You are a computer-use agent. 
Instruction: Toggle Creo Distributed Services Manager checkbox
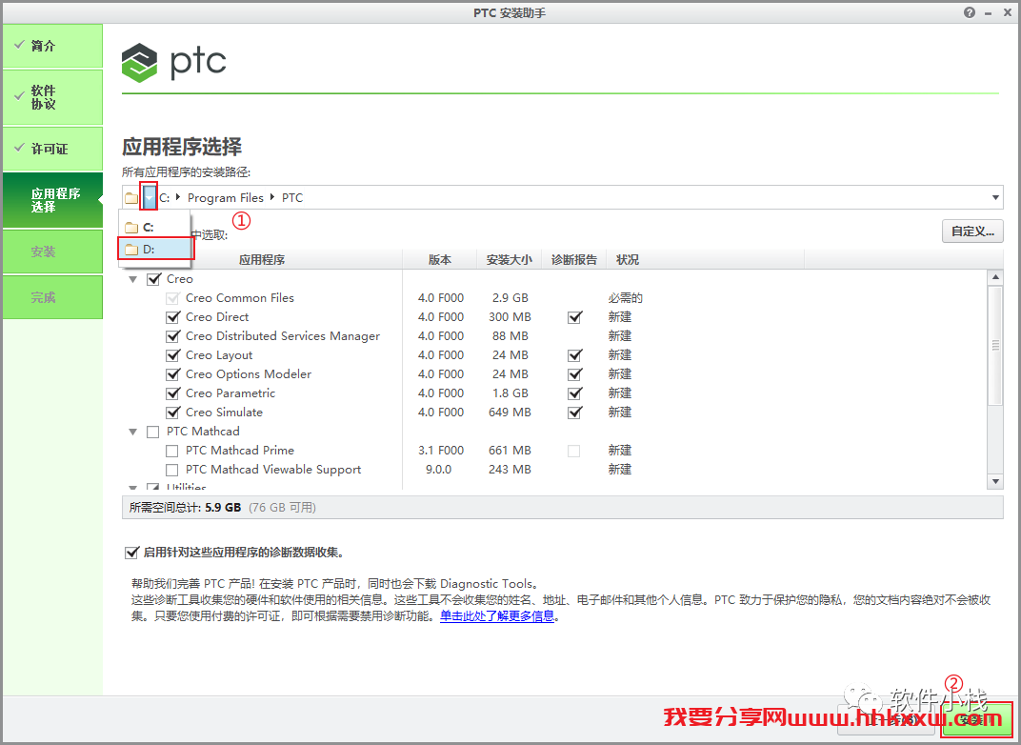[172, 336]
